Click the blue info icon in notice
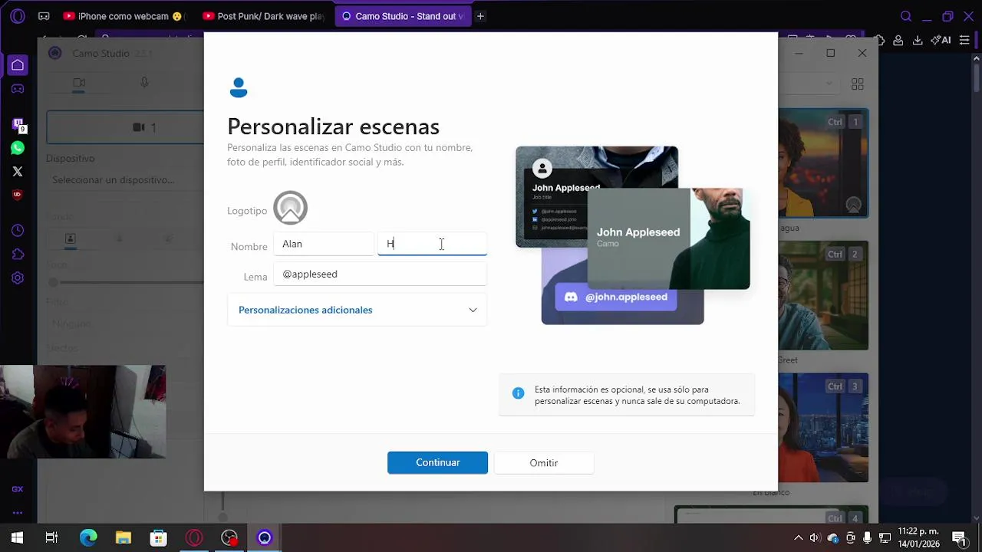The image size is (982, 552). click(x=518, y=393)
